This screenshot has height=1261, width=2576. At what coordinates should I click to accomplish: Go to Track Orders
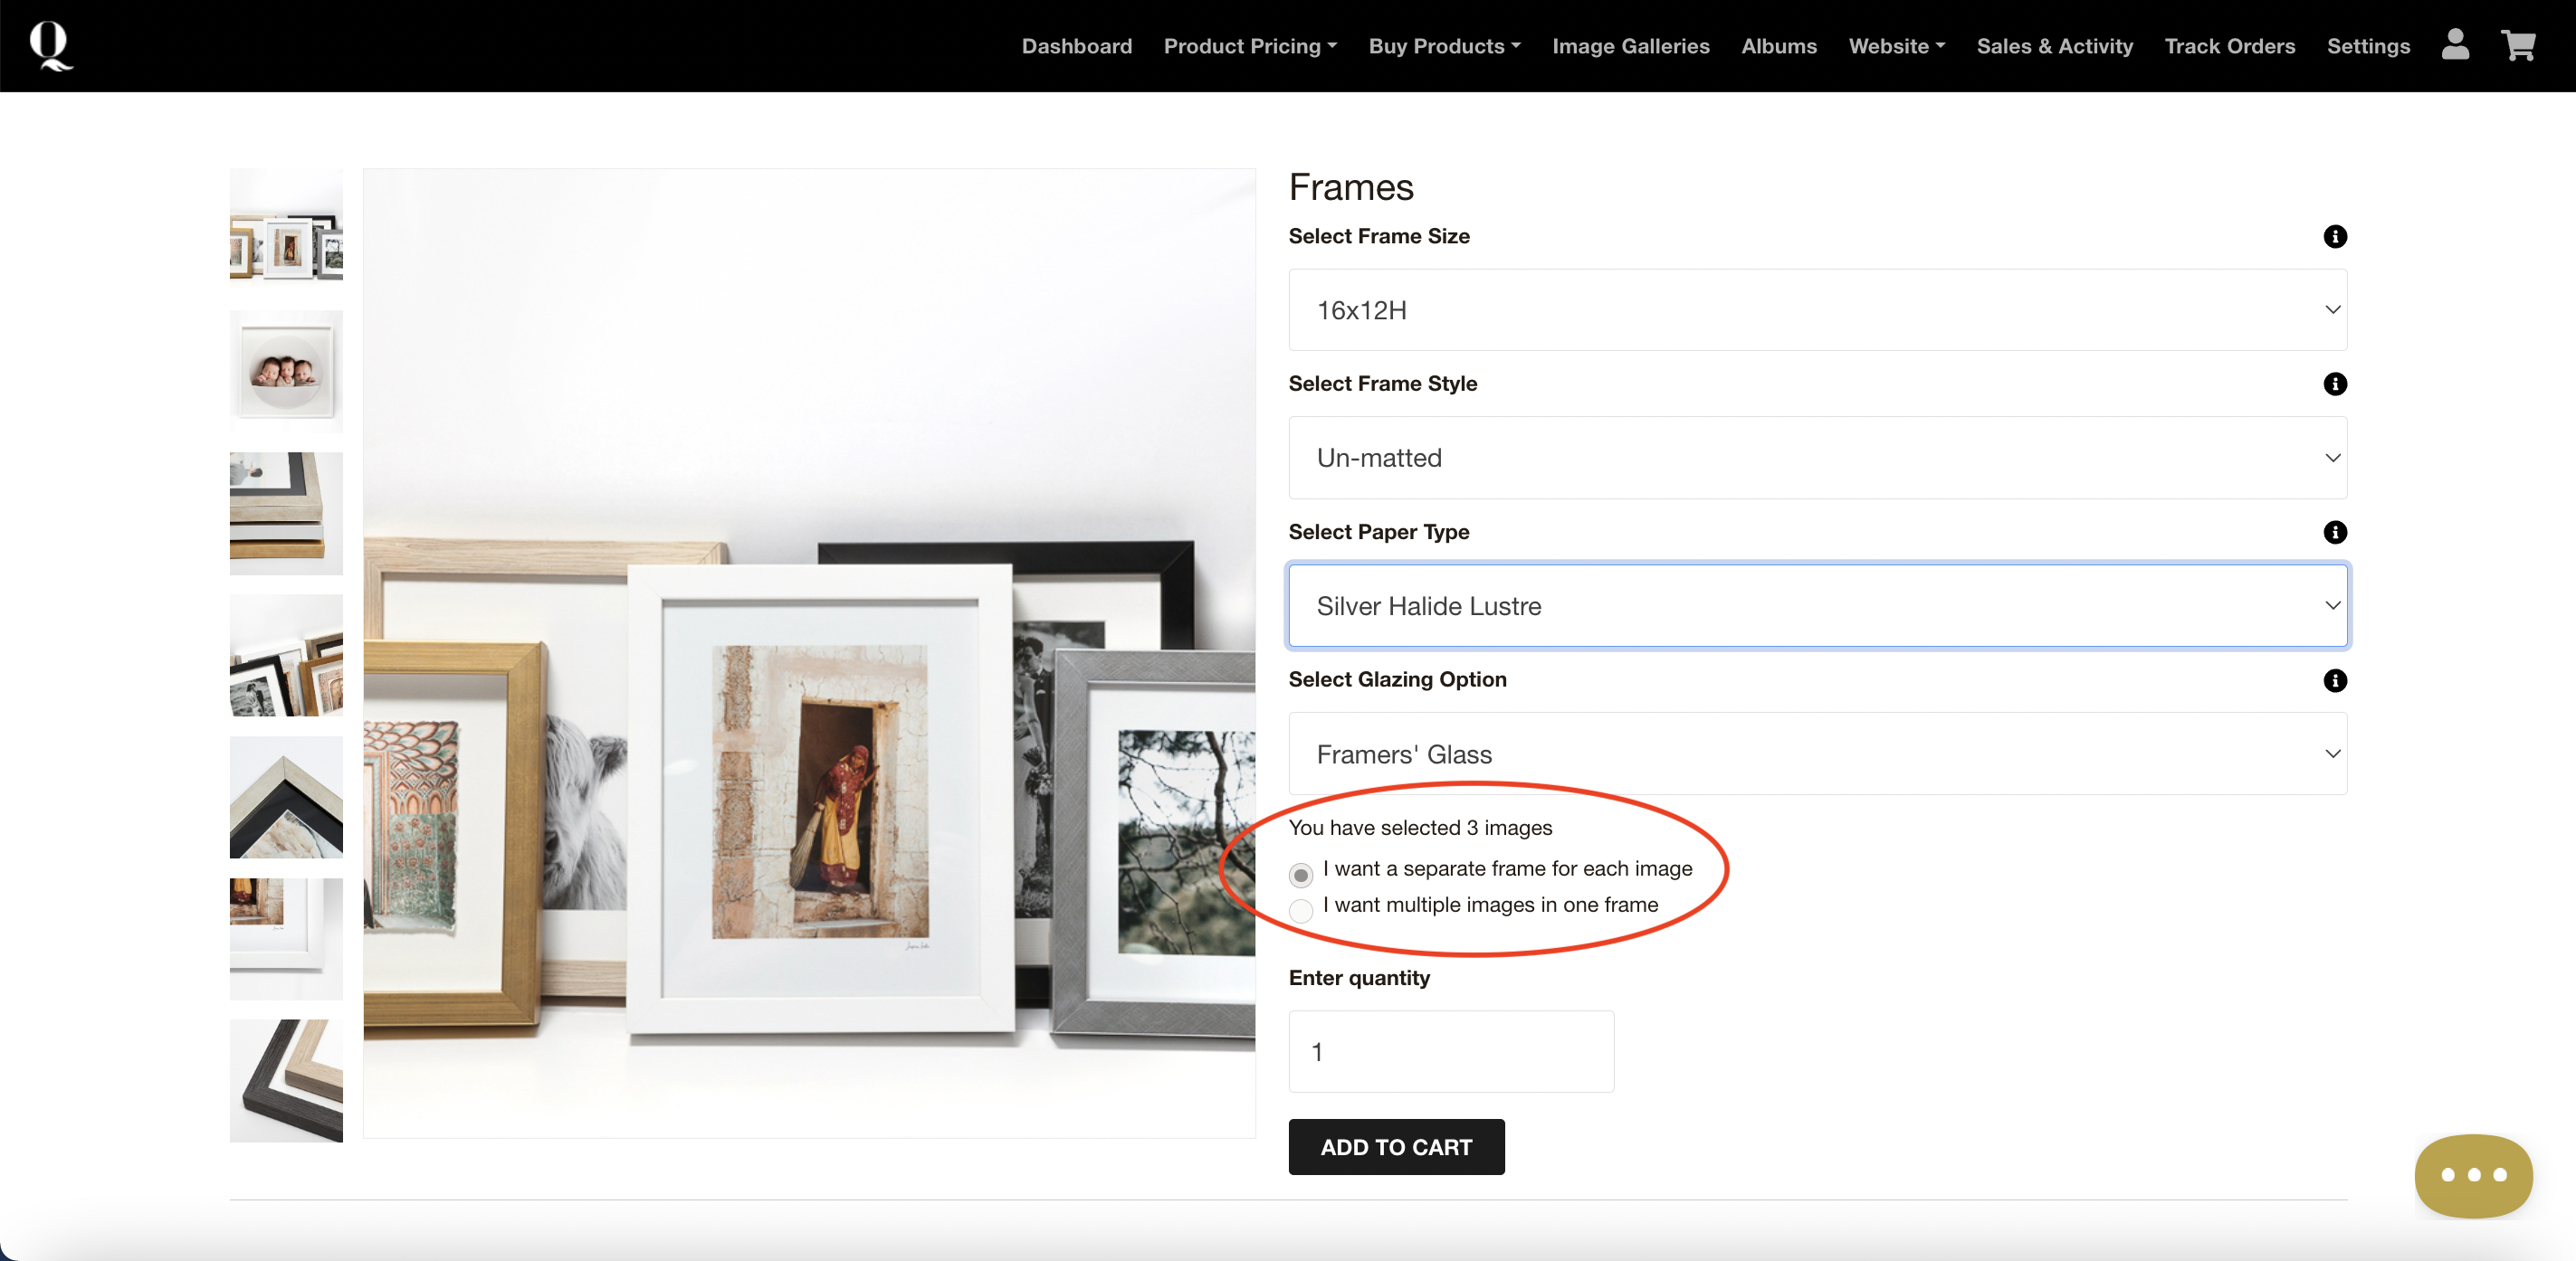(x=2229, y=46)
